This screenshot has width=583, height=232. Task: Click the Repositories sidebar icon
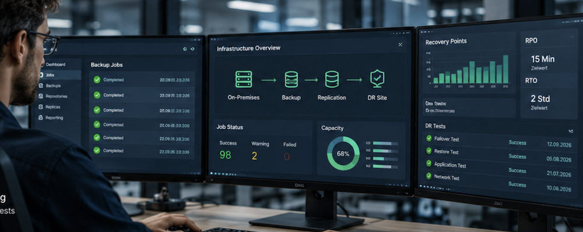[41, 97]
